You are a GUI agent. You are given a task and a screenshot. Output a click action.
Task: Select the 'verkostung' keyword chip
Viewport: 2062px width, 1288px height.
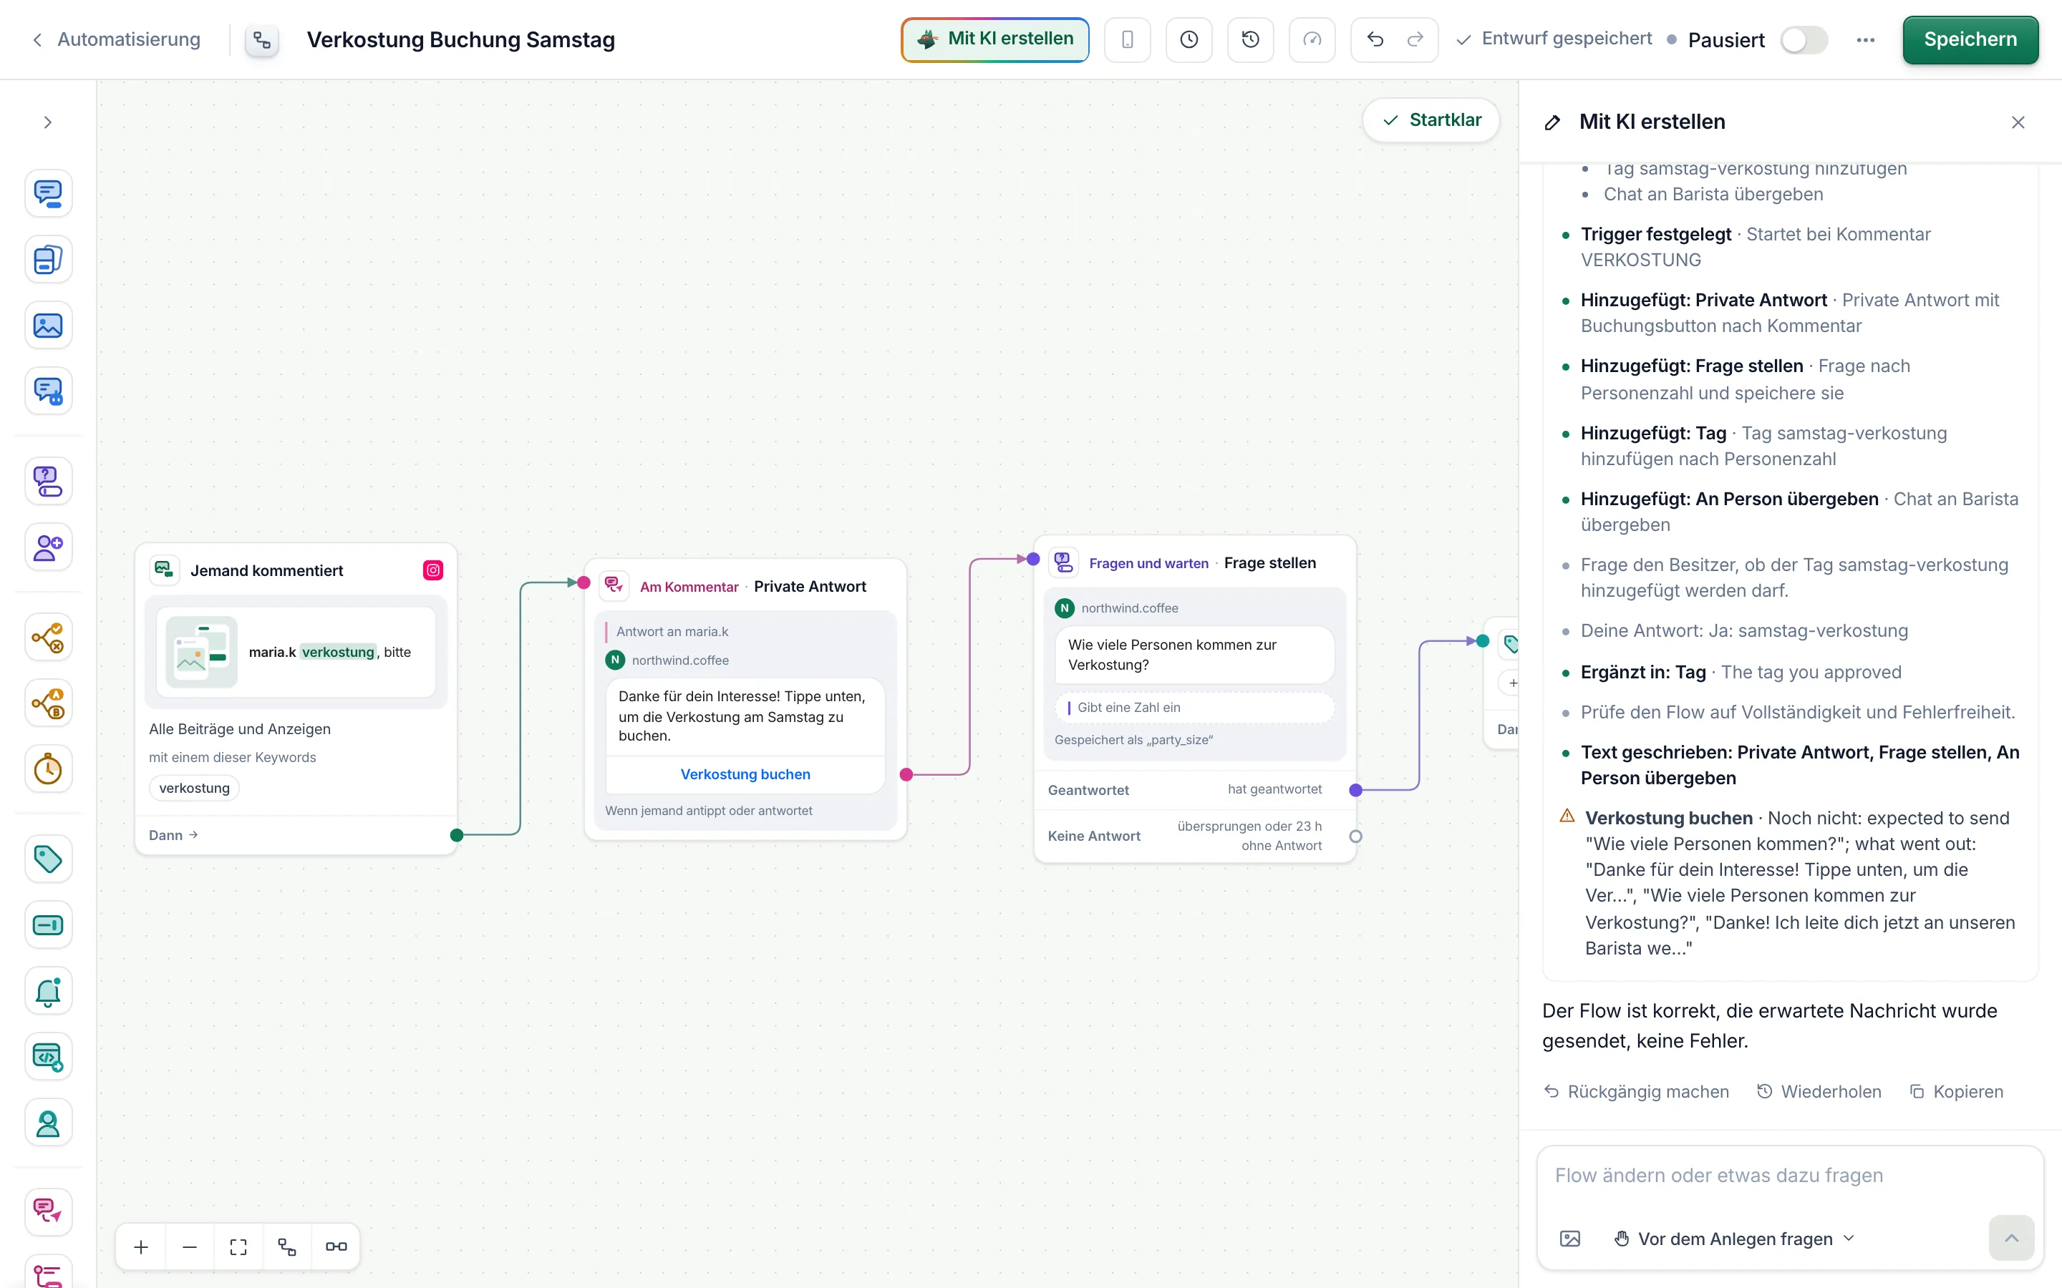click(x=194, y=788)
